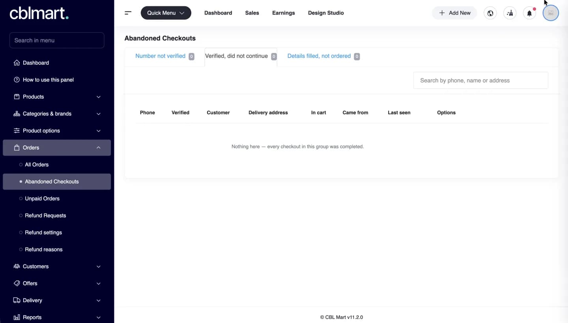Open Refund settings page
Screen dimensions: 568x323
(57, 232)
